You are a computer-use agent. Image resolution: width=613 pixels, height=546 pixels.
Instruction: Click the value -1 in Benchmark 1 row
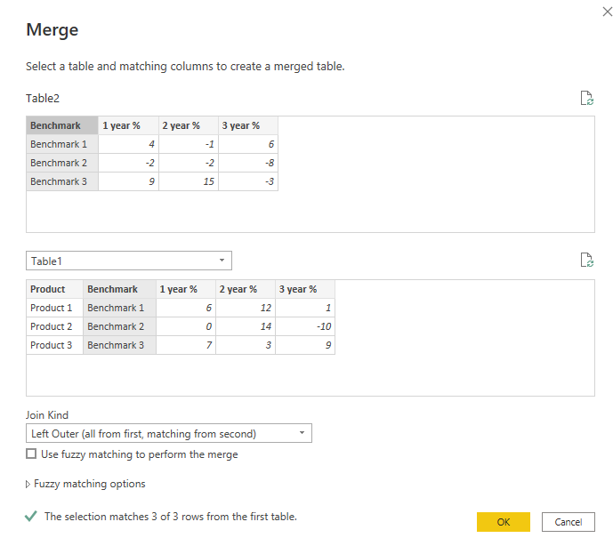(x=188, y=144)
